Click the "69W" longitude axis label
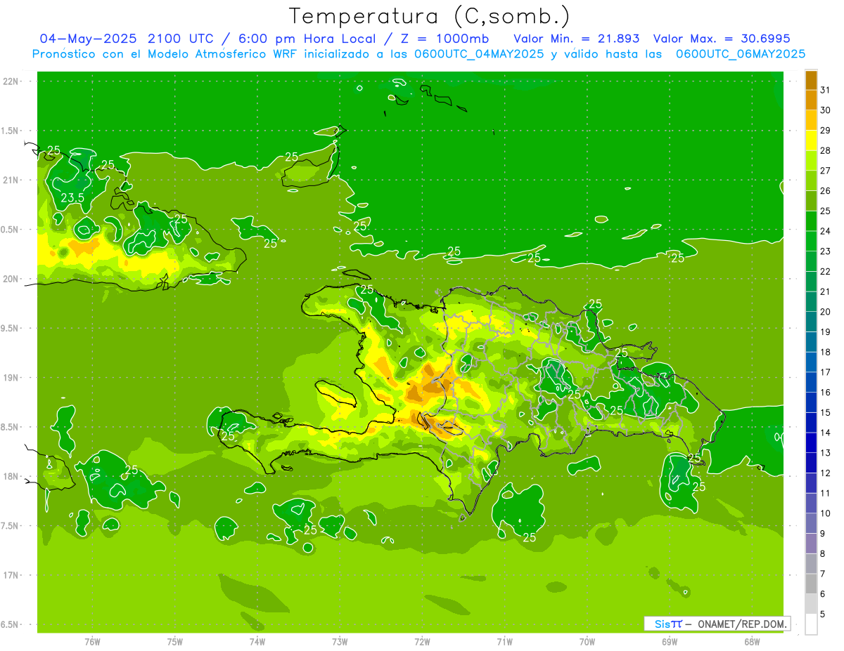 670,642
